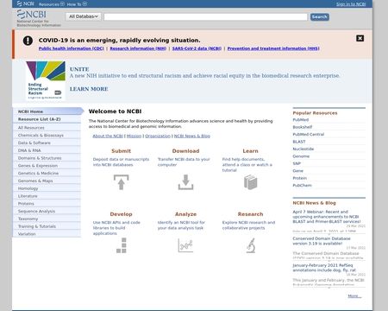
Task: Open Nucleotide in Popular Resources
Action: pyautogui.click(x=304, y=149)
